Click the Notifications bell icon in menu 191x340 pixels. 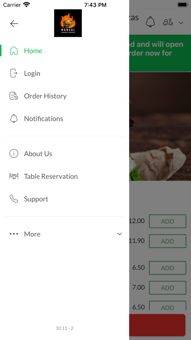tap(14, 119)
